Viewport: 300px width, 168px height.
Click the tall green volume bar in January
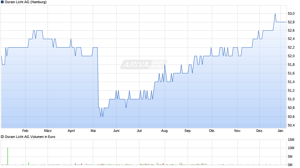coord(8,156)
